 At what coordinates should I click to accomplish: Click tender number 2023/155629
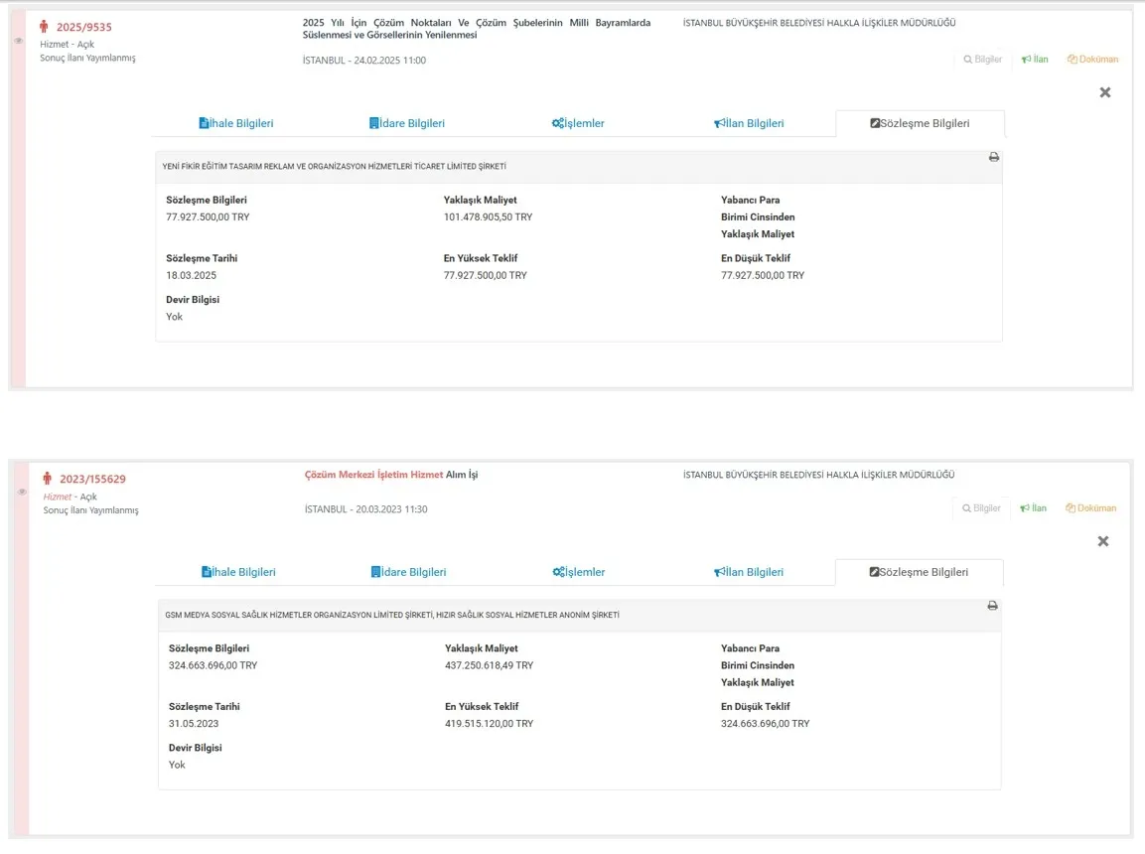coord(92,479)
